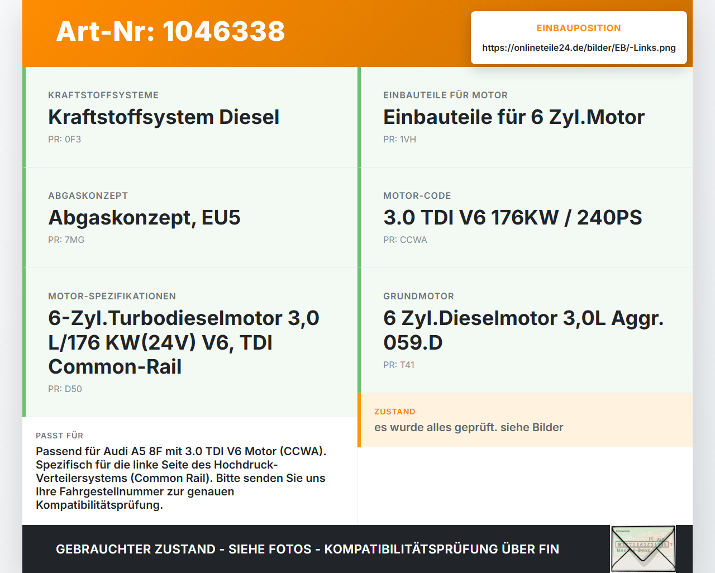Viewport: 715px width, 573px height.
Task: Select 'es wurde alles geprüft' condition text
Action: pyautogui.click(x=469, y=427)
